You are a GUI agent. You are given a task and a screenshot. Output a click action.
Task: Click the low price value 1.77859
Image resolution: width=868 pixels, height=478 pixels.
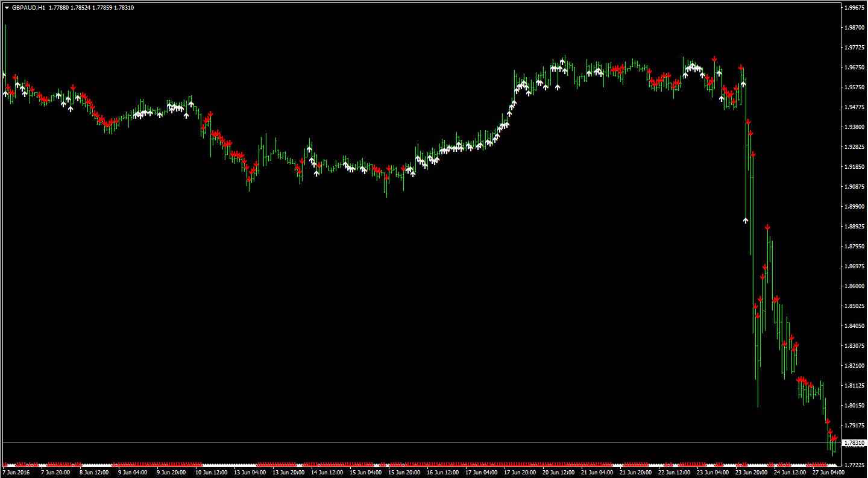(102, 8)
